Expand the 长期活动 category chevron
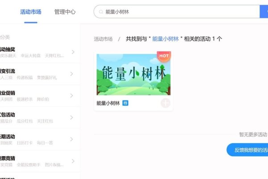Image resolution: width=268 pixels, height=179 pixels. click(x=71, y=139)
